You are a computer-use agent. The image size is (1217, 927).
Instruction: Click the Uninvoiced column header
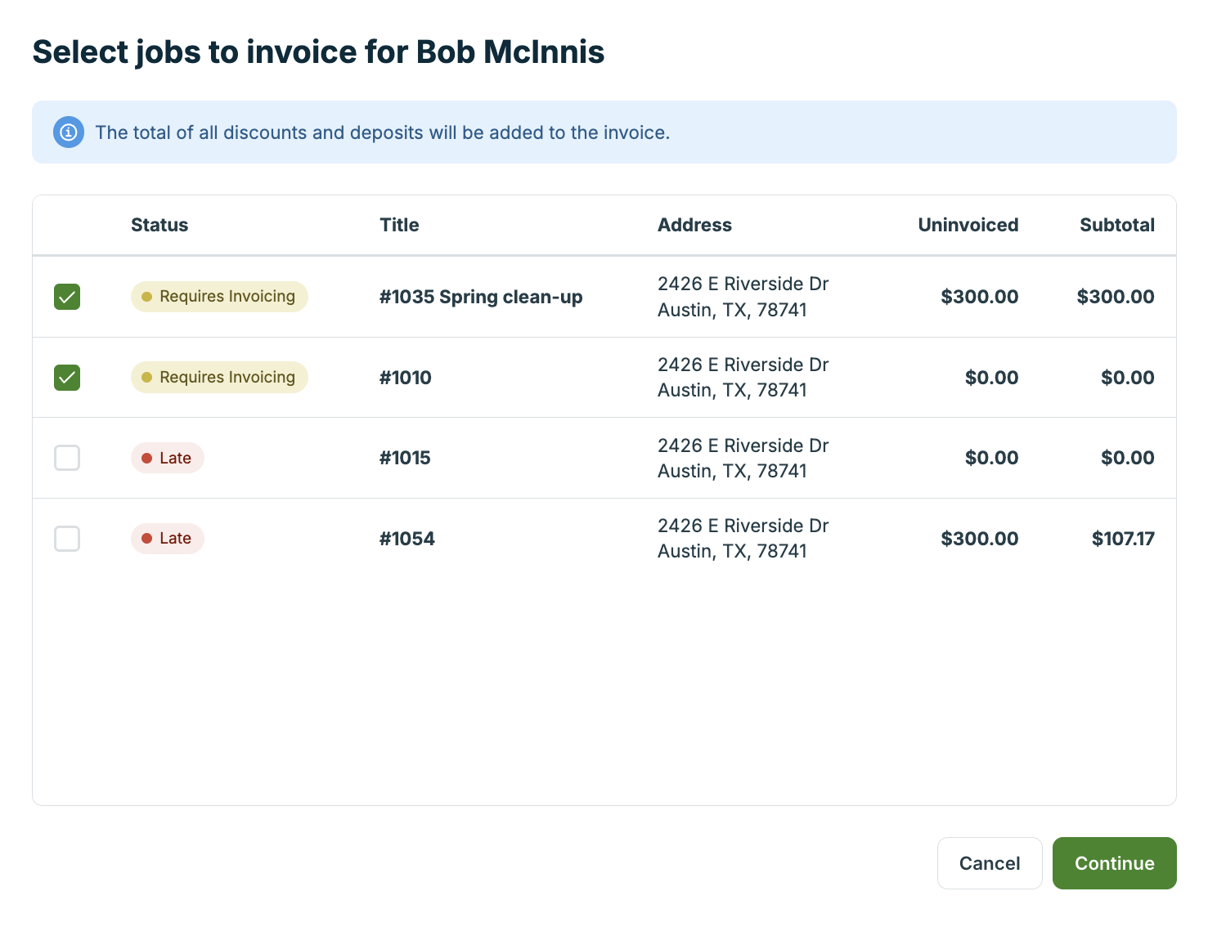968,226
